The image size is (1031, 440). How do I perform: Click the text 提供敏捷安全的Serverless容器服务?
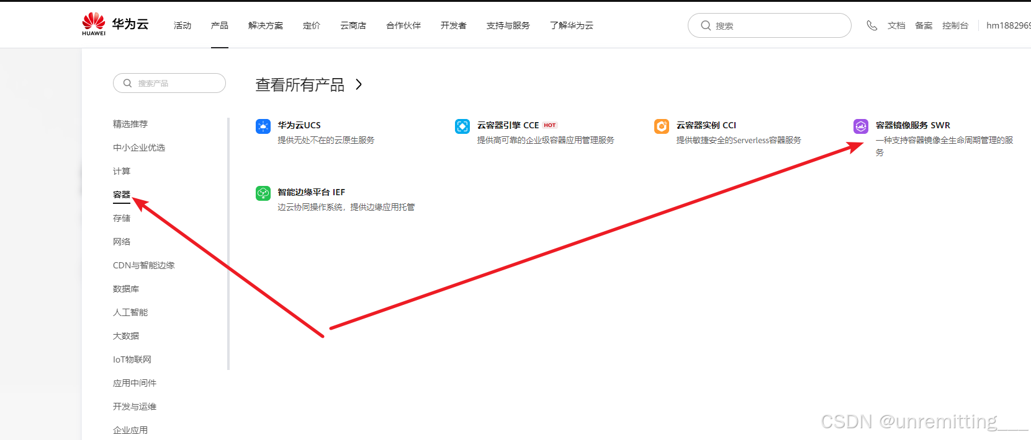click(739, 140)
